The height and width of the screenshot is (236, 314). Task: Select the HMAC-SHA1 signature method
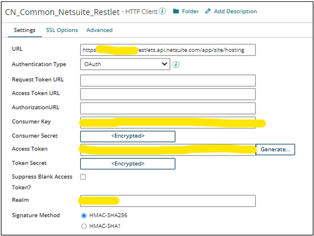click(84, 226)
